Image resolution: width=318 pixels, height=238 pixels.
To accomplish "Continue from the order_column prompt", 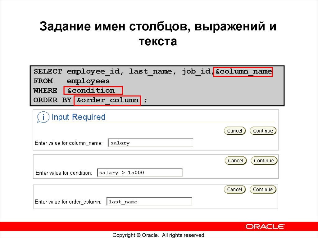I will pyautogui.click(x=263, y=189).
